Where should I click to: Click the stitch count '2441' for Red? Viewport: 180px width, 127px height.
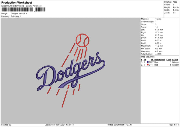click(151, 65)
